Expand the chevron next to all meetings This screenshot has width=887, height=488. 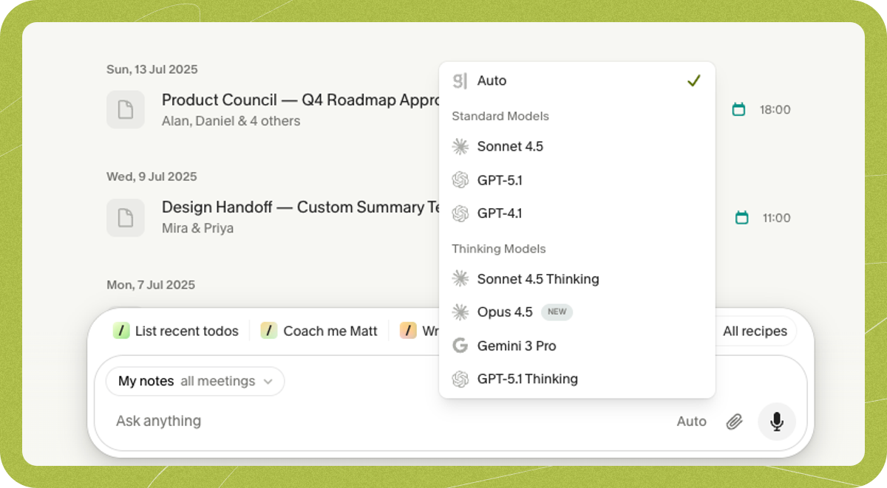pyautogui.click(x=268, y=382)
